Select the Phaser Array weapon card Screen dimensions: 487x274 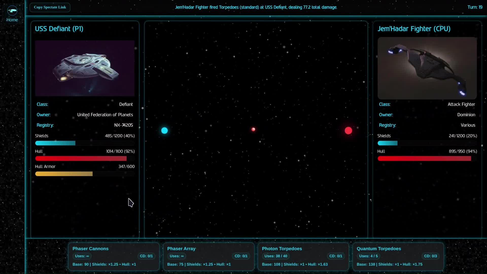(x=208, y=256)
